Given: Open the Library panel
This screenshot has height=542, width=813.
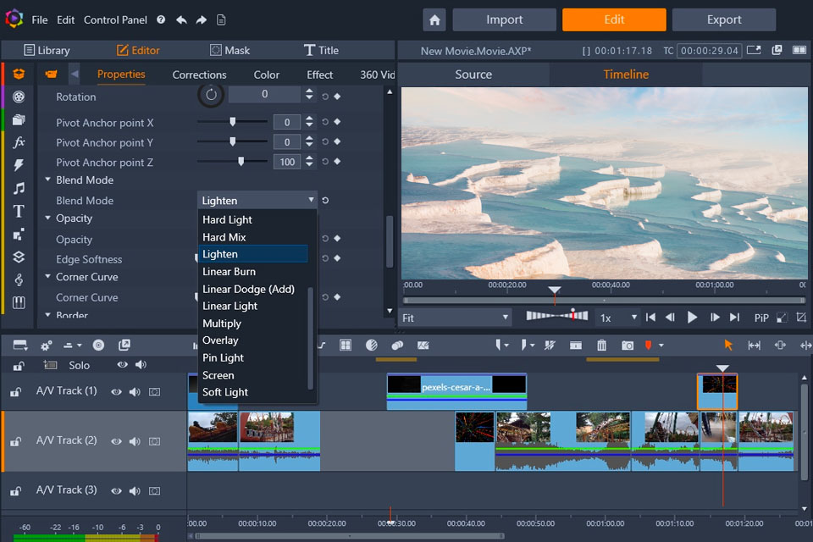Looking at the screenshot, I should pyautogui.click(x=47, y=50).
